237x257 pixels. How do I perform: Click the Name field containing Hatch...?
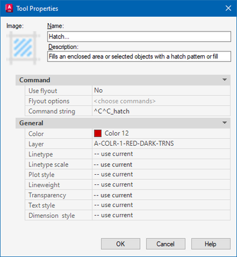(x=139, y=37)
